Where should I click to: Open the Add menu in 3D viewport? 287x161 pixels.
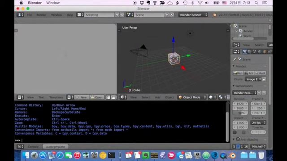[157, 97]
